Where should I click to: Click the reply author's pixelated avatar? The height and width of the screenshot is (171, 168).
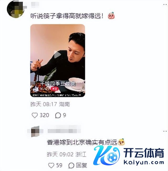click(x=35, y=132)
